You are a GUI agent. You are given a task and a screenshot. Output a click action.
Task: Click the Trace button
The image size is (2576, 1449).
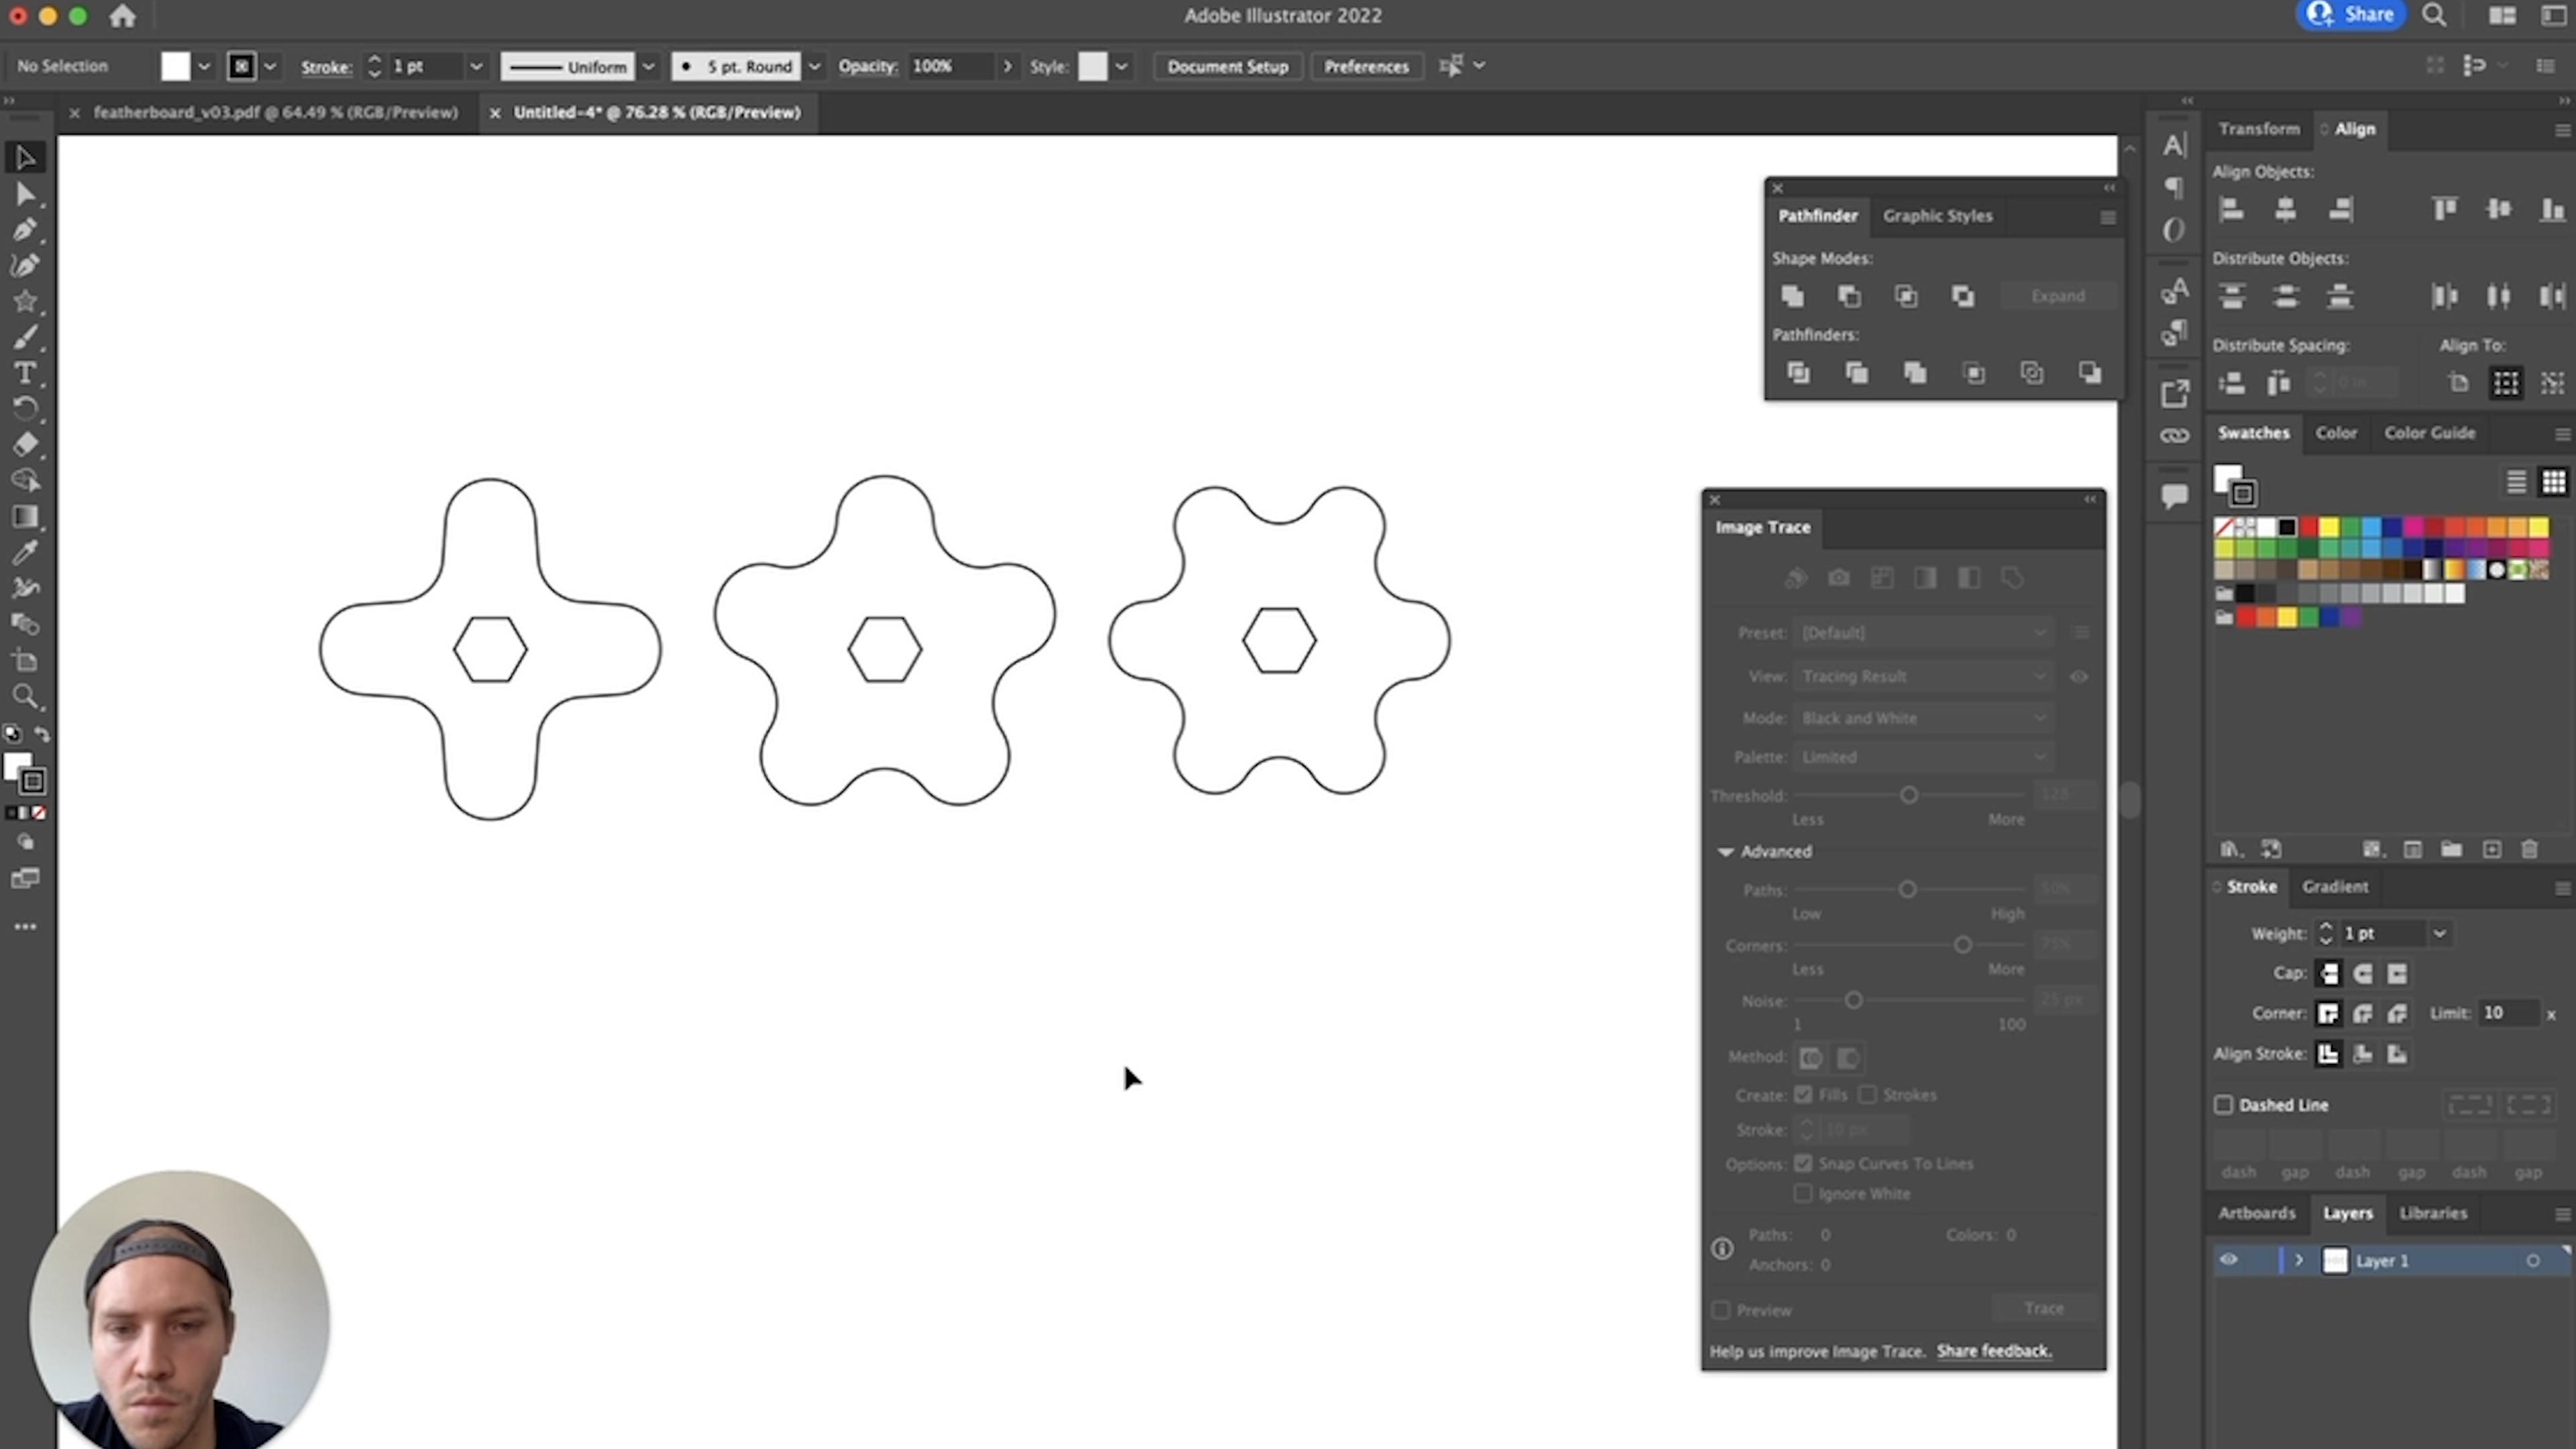click(2043, 1309)
